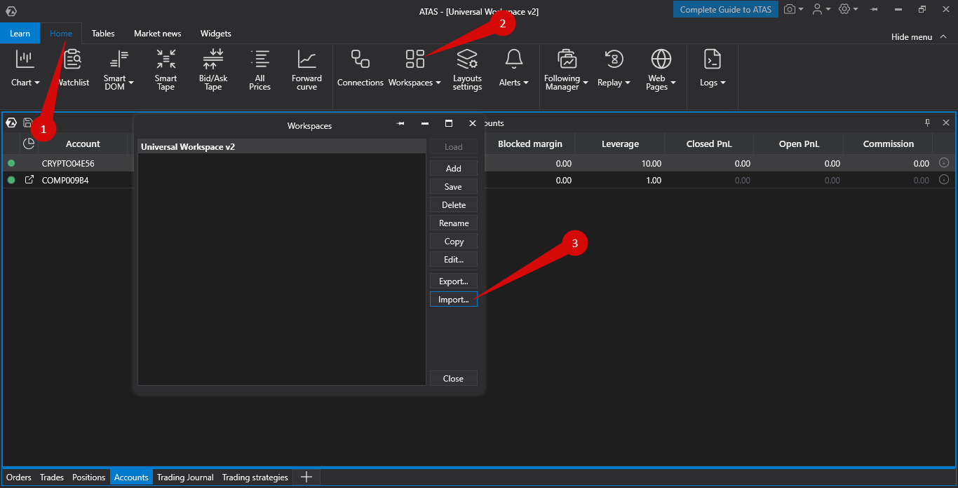Click the Close button in the Workspaces dialog

click(x=454, y=378)
